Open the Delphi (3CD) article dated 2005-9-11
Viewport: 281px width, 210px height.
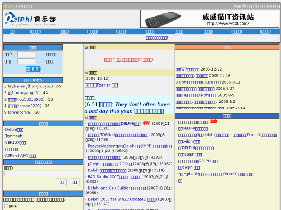pyautogui.click(x=198, y=82)
